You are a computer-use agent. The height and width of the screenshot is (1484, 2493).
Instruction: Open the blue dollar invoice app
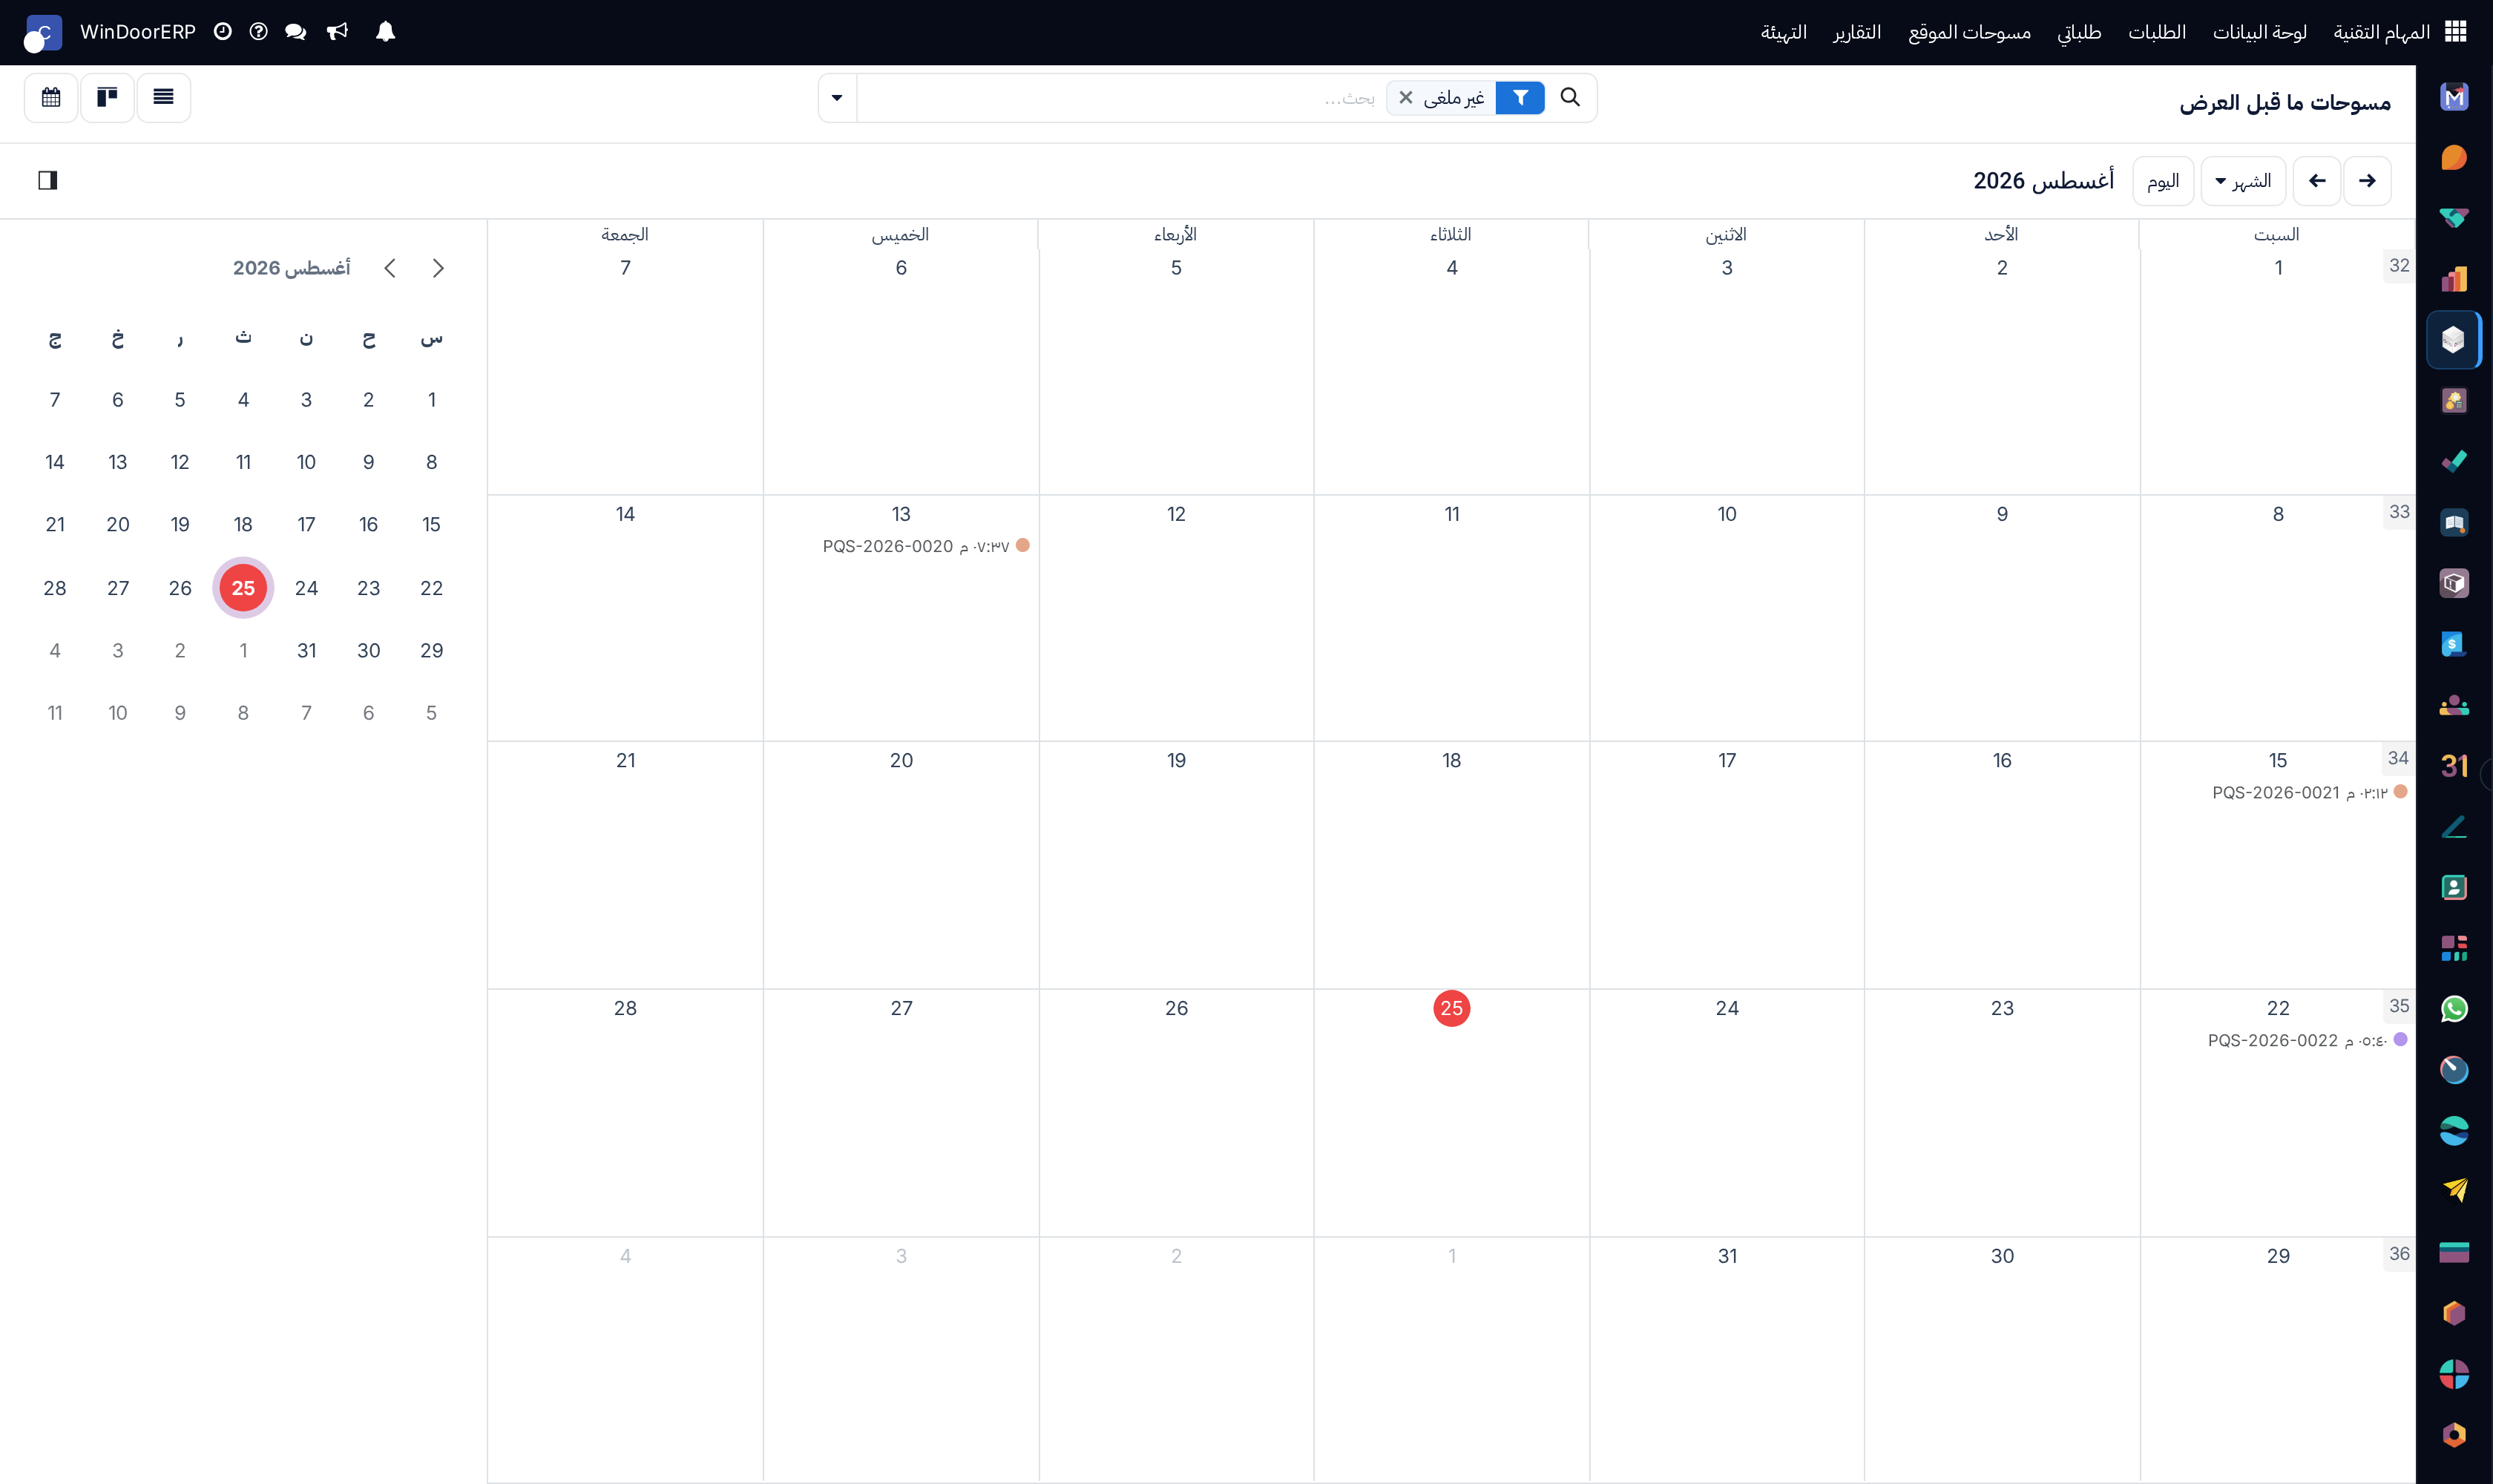[x=2454, y=644]
